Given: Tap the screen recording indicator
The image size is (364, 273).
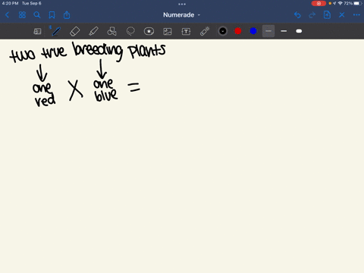Looking at the screenshot, I should click(318, 3).
